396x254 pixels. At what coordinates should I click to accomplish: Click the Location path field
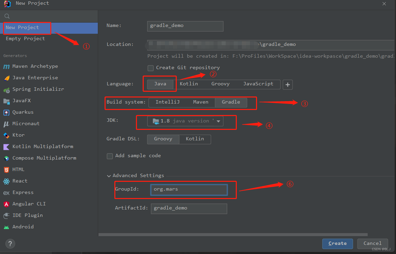[x=271, y=45]
